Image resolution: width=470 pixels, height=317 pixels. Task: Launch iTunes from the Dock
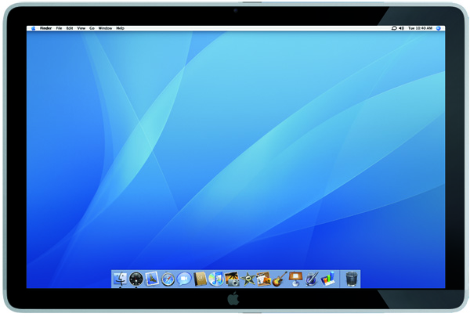[x=216, y=279]
